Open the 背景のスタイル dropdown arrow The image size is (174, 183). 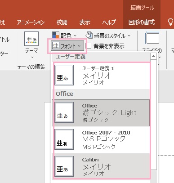click(x=129, y=36)
